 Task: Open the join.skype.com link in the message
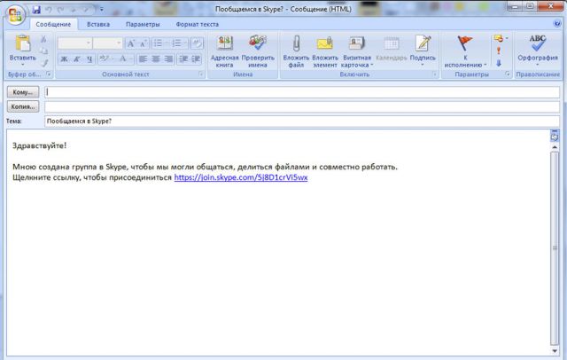tap(241, 177)
